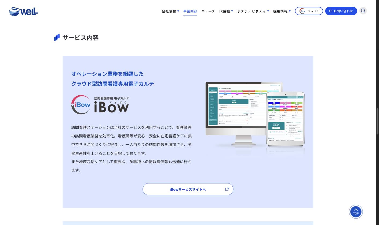The height and width of the screenshot is (225, 379).
Task: Go back to top with TOP button
Action: 356,212
